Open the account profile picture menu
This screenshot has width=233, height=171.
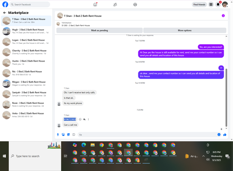pos(225,5)
